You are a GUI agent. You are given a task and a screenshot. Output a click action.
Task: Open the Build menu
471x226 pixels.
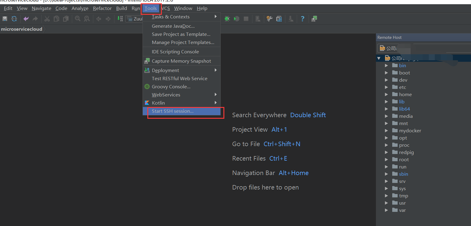click(x=122, y=8)
